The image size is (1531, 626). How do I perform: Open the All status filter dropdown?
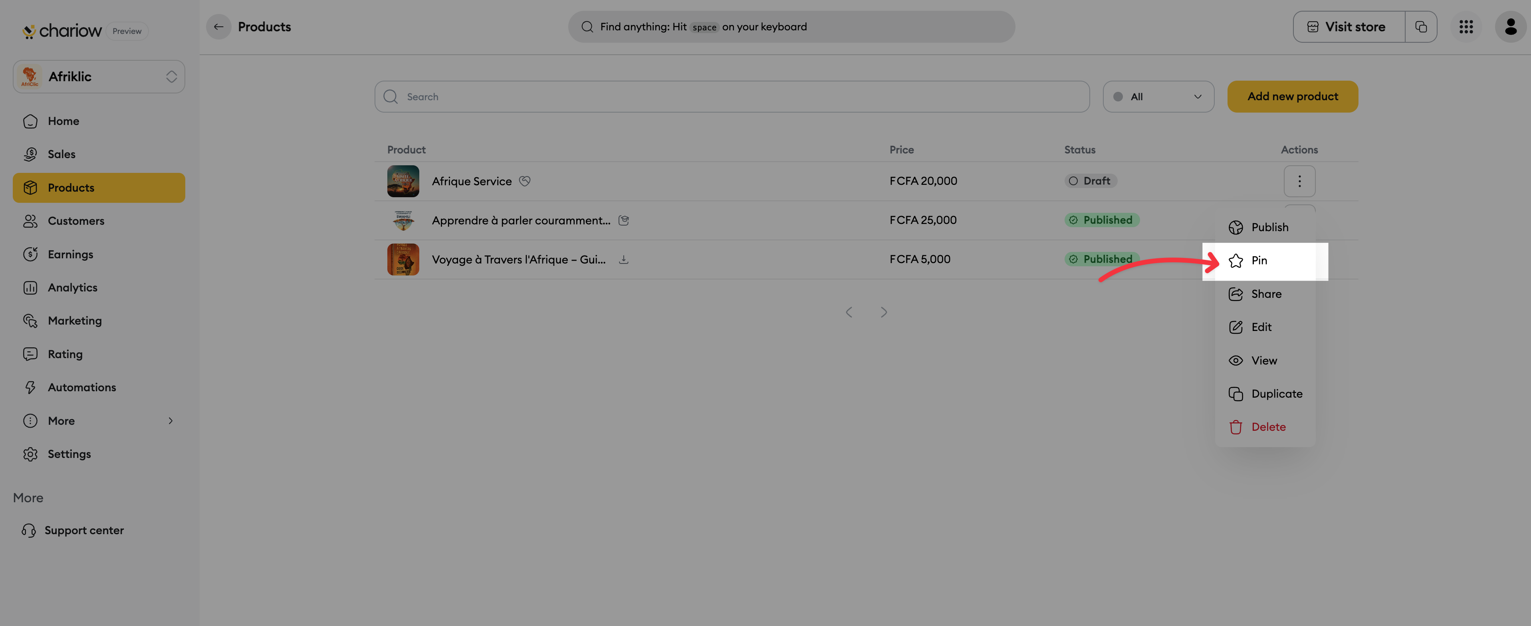(1158, 97)
